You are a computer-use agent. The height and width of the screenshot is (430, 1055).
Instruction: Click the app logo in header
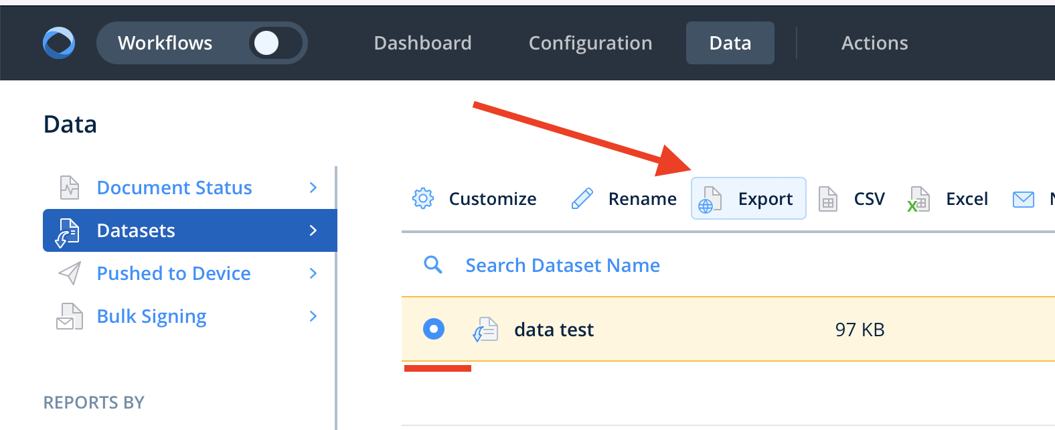(x=59, y=43)
